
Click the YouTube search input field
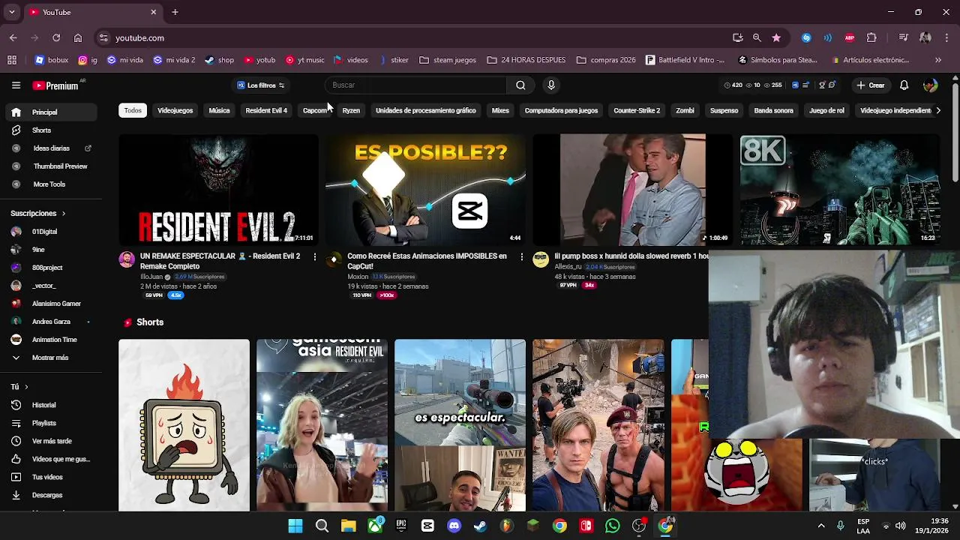tap(416, 85)
